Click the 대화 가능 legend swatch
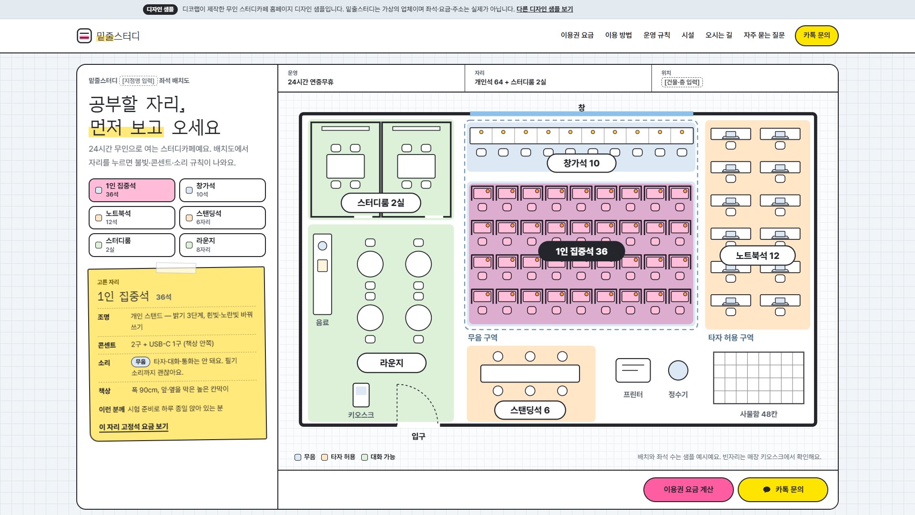The height and width of the screenshot is (515, 915). (365, 457)
